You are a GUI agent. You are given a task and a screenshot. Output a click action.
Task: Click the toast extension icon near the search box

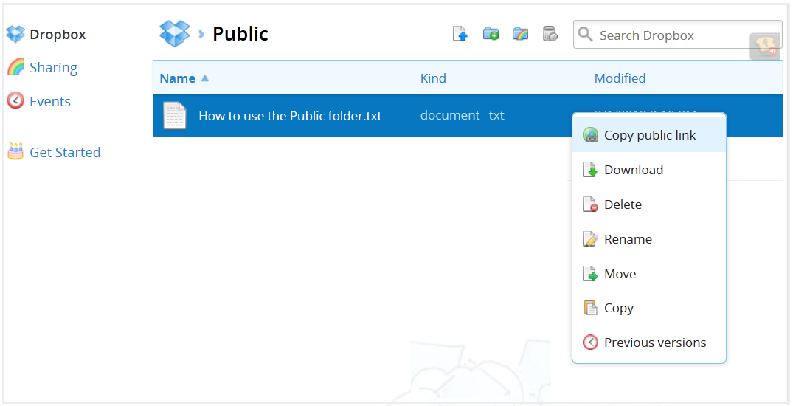tap(765, 47)
